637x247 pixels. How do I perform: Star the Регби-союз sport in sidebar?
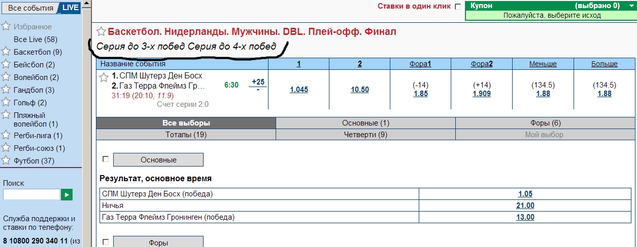(6, 148)
